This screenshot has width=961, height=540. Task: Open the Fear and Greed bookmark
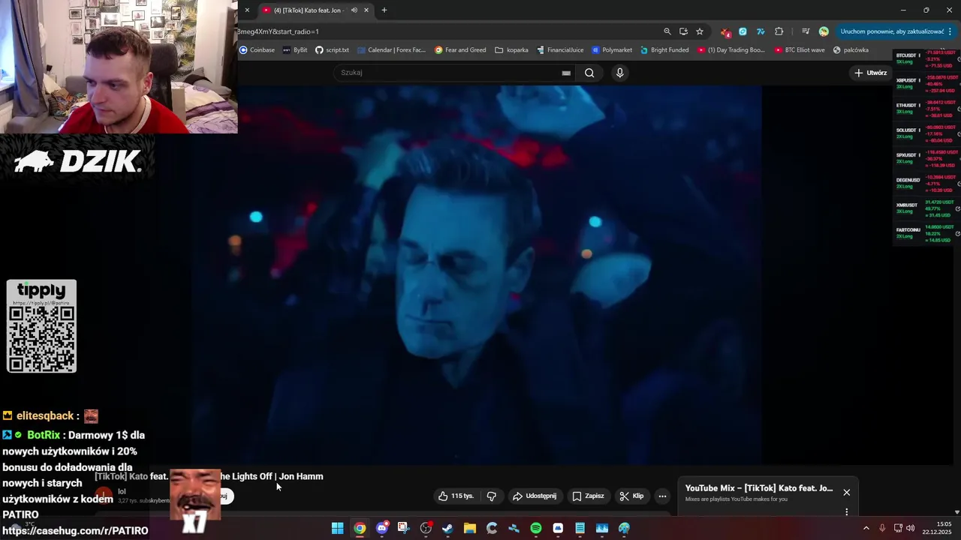(461, 50)
